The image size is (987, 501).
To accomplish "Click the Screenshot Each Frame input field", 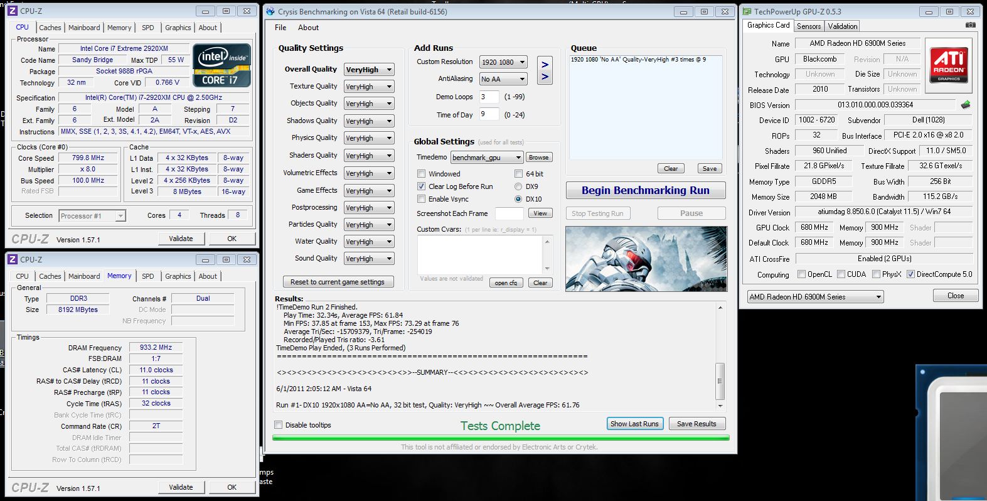I will [509, 213].
